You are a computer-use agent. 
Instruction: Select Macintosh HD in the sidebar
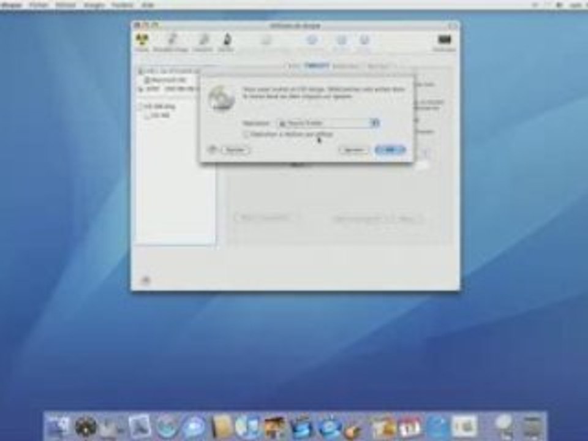[x=165, y=80]
